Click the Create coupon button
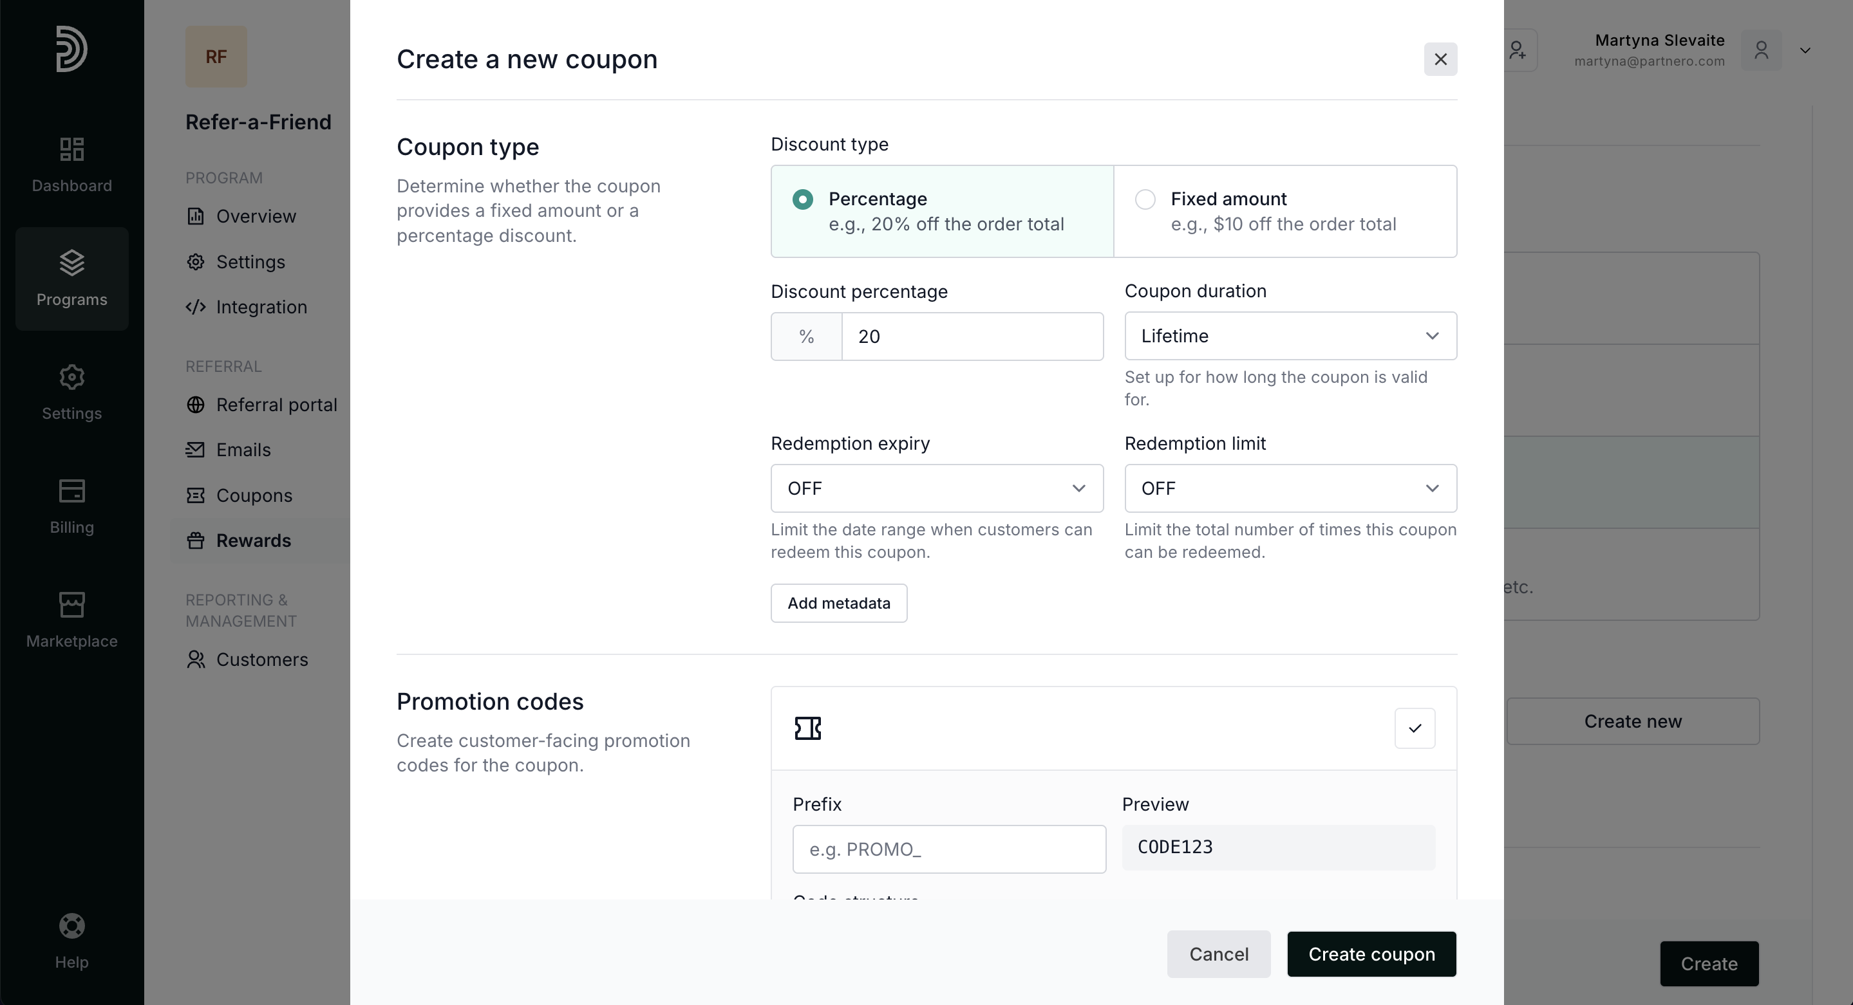 tap(1371, 954)
